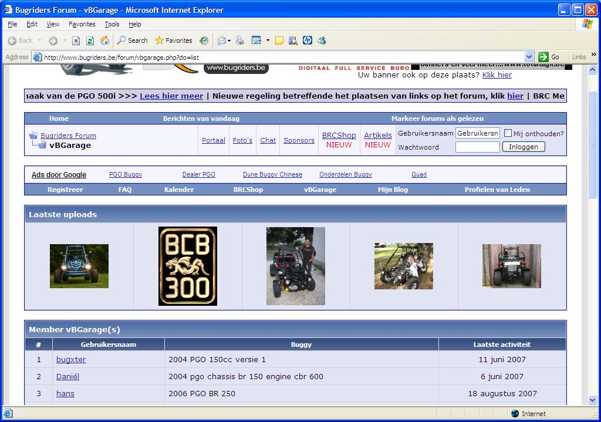Viewport: 601px width, 422px height.
Task: Go to the Home page icon
Action: 104,40
